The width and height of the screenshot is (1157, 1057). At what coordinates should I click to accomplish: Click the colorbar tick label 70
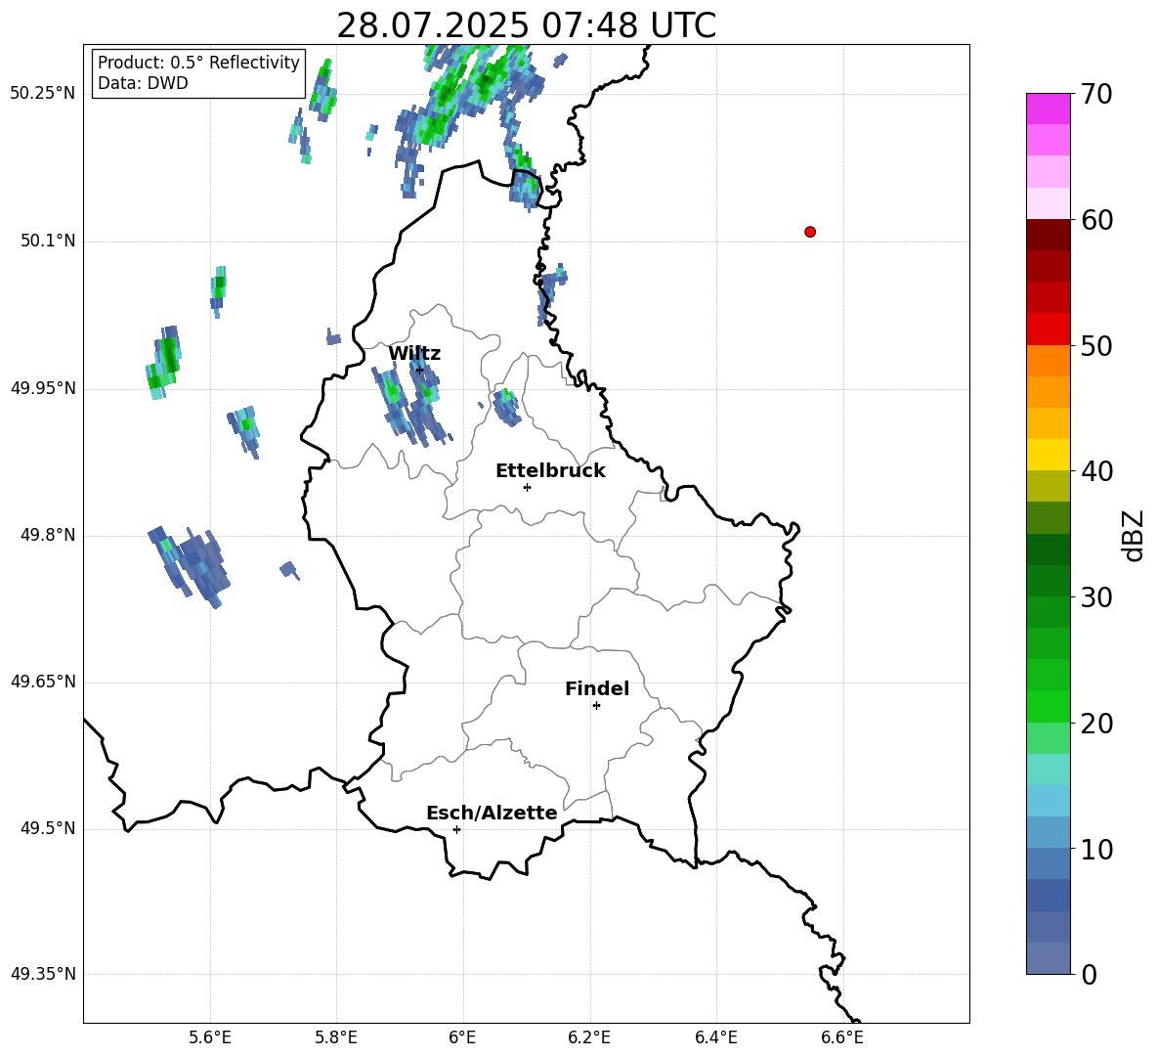(x=1096, y=94)
